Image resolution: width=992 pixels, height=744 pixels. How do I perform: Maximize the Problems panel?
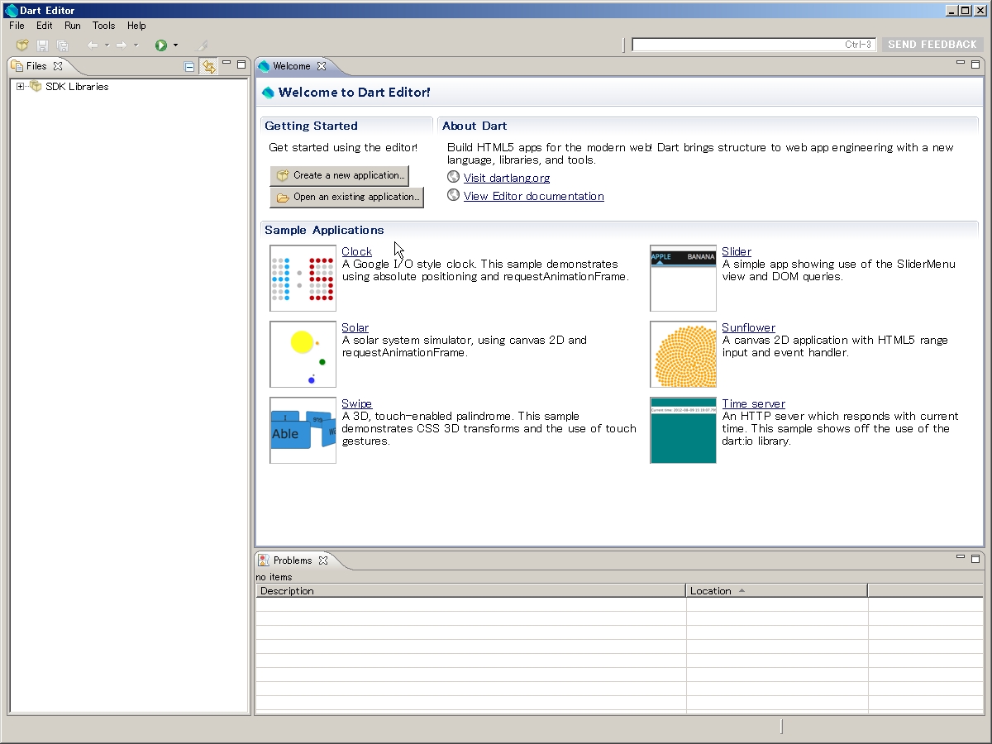[975, 558]
